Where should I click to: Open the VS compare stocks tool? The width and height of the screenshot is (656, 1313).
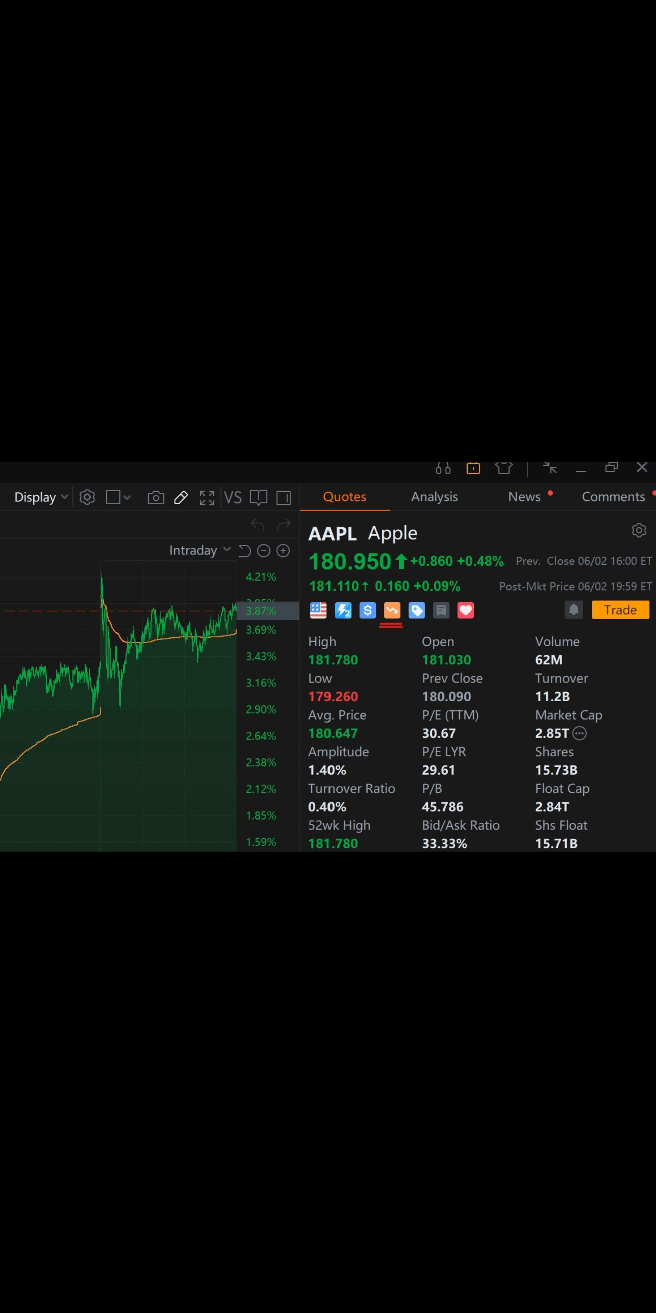point(233,497)
